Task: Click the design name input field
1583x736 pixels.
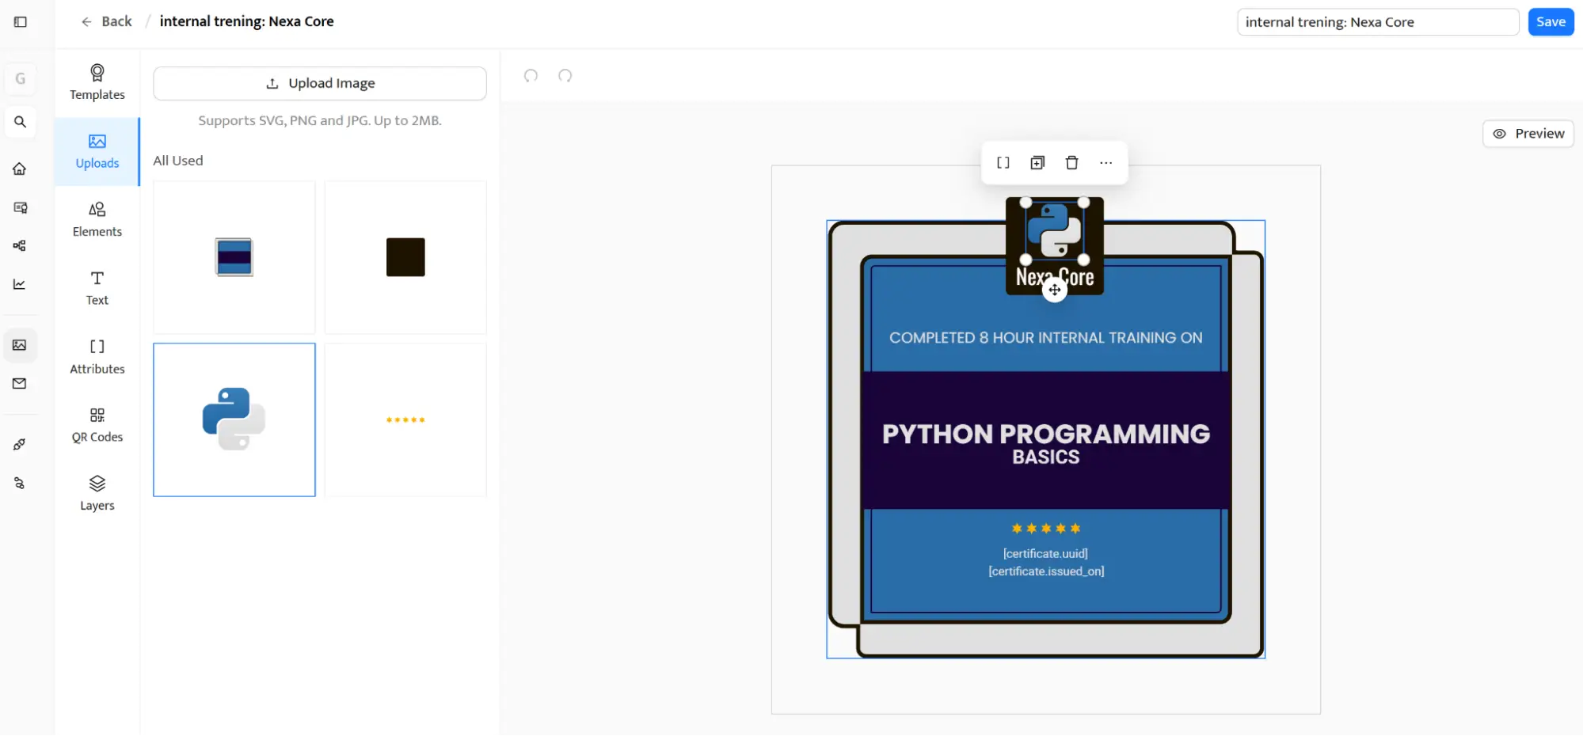Action: (1378, 22)
